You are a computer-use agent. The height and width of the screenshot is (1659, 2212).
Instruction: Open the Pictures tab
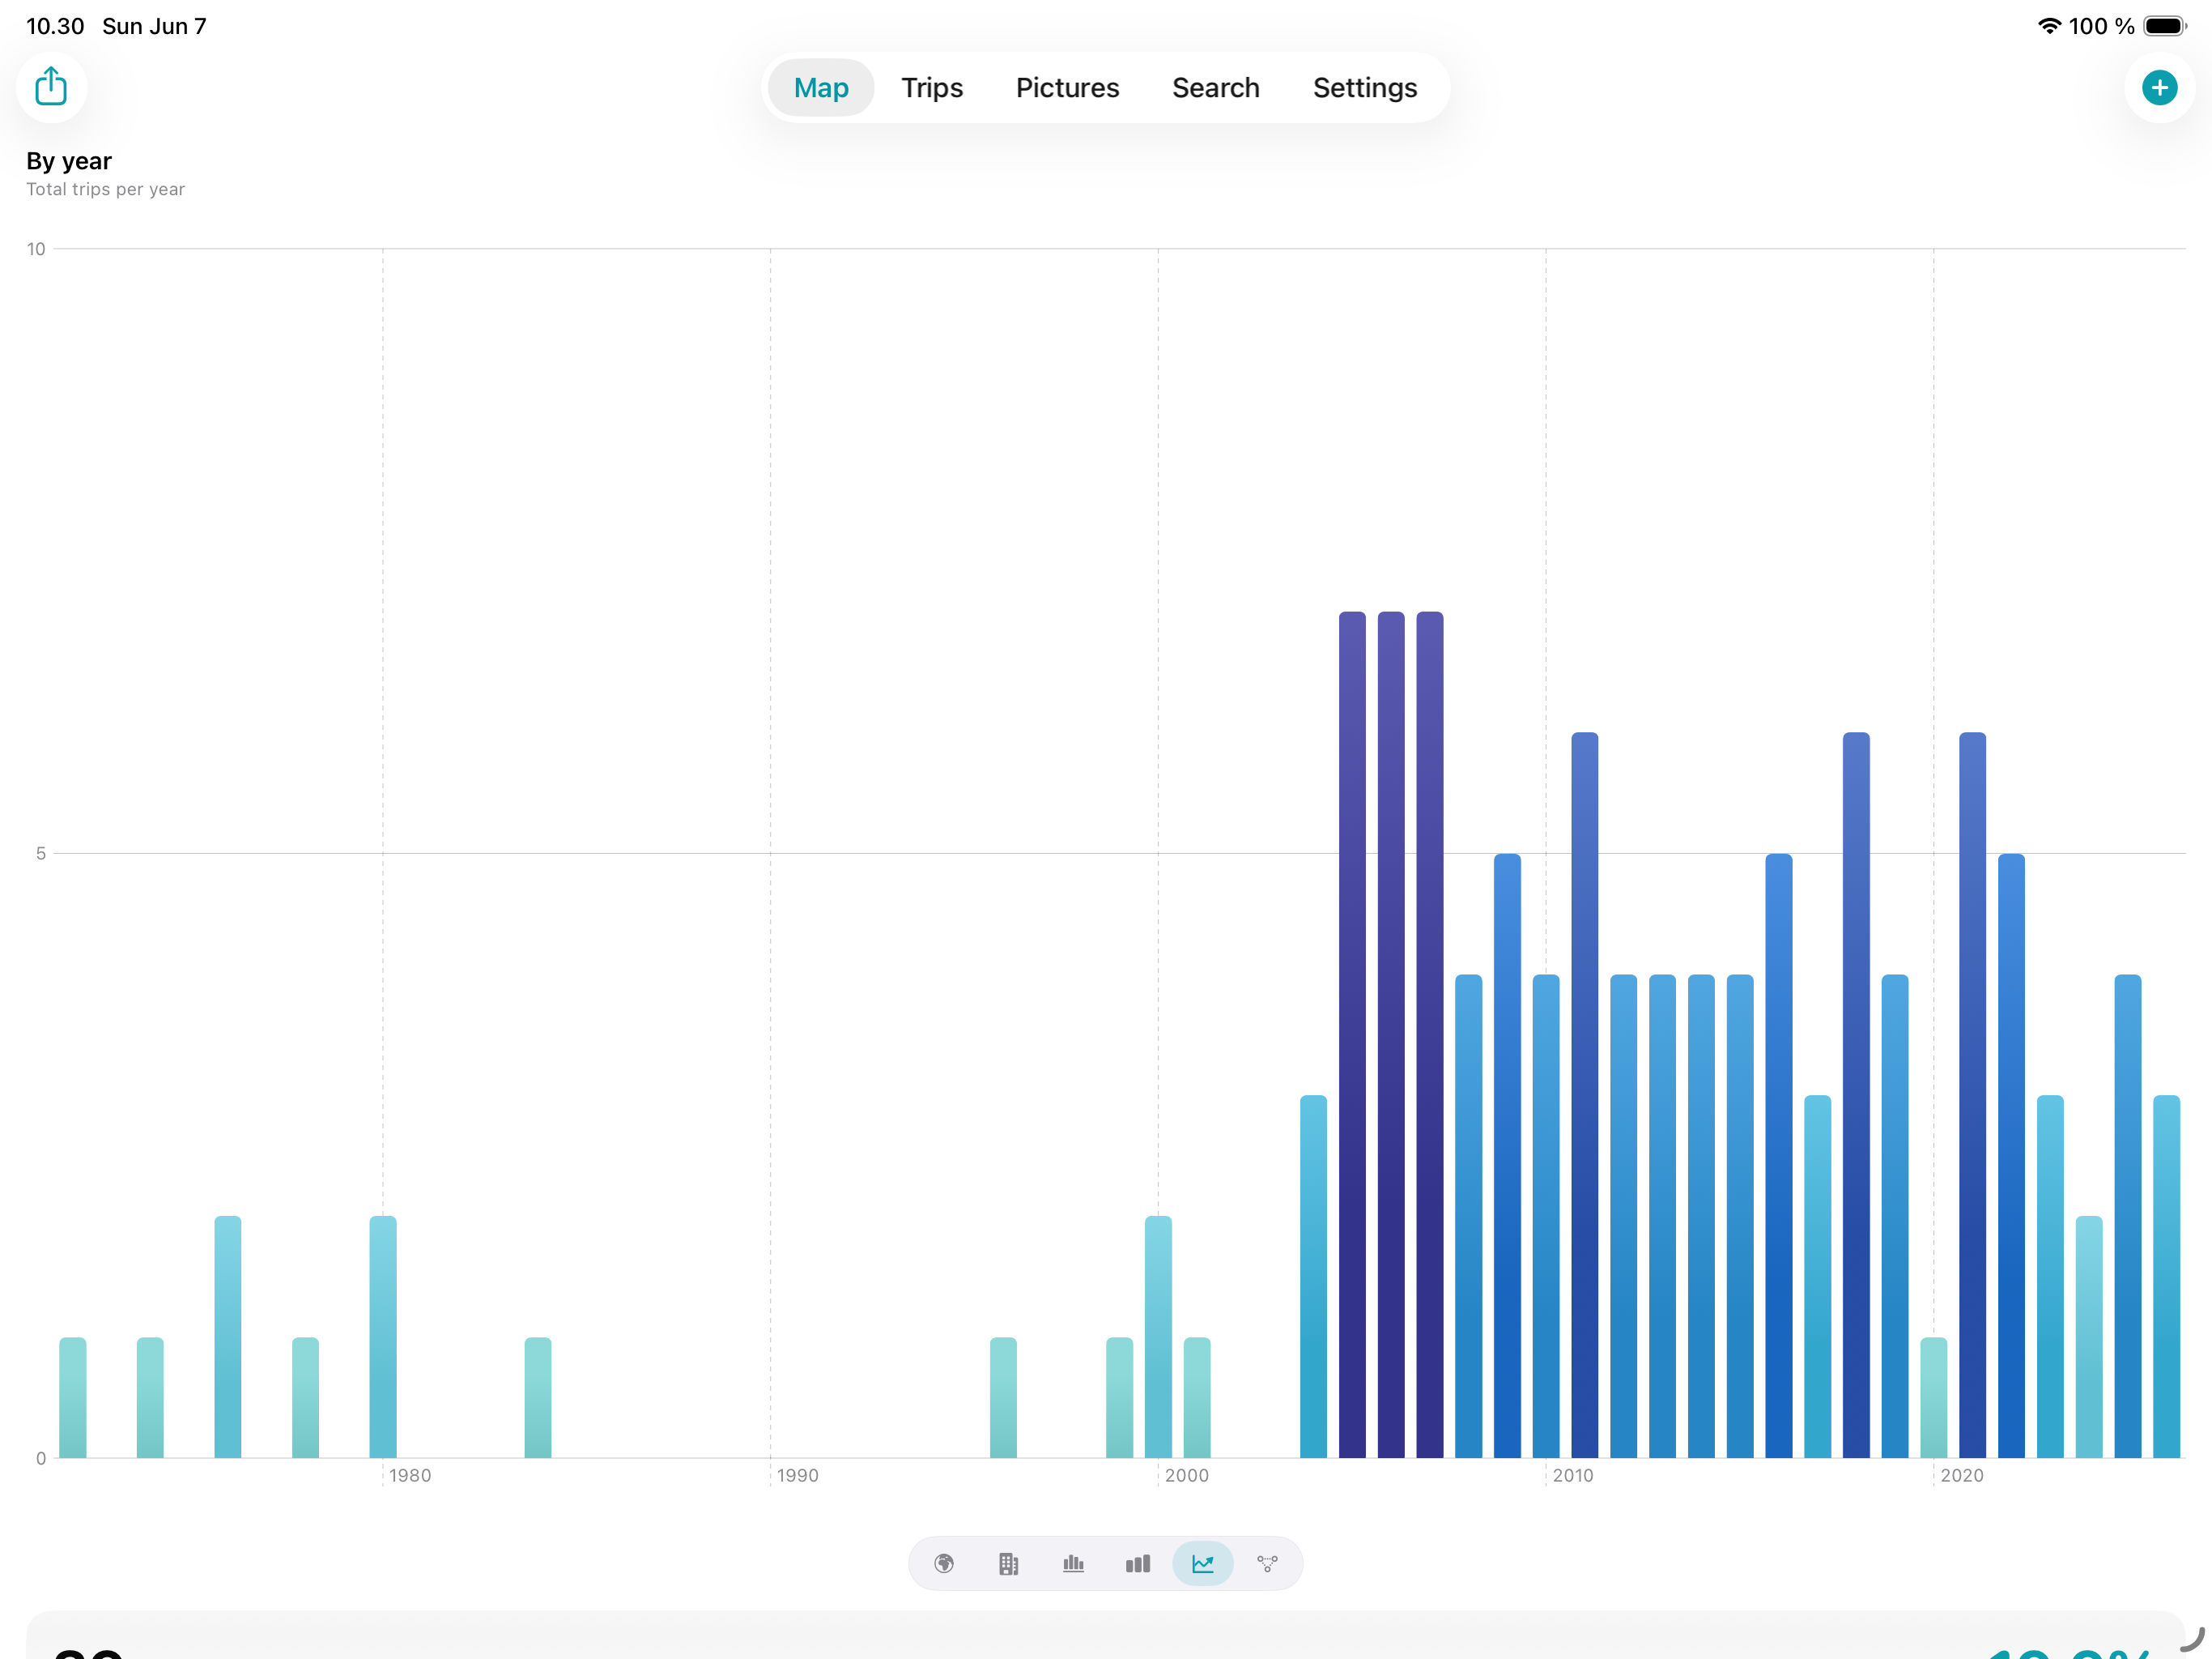pyautogui.click(x=1067, y=88)
